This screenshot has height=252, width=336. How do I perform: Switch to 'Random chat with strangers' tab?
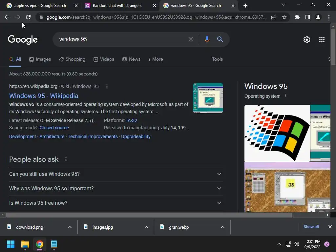click(x=117, y=6)
